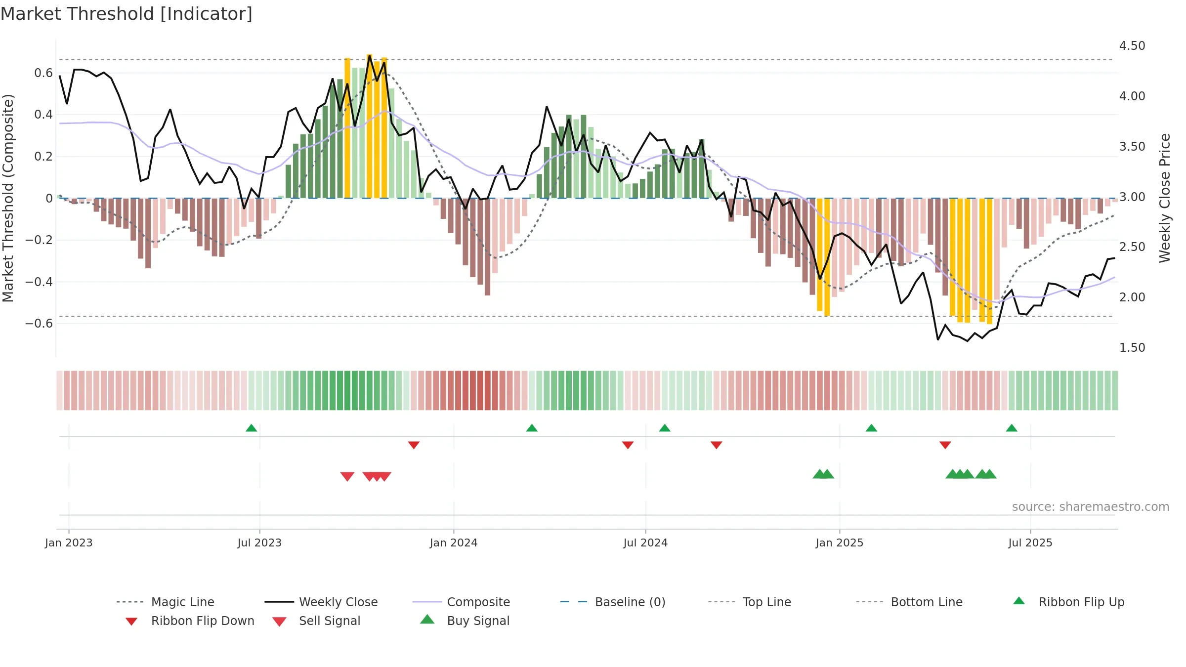The image size is (1186, 667).
Task: Click the ribbon flip down marker just before Jul 2024
Action: point(628,445)
